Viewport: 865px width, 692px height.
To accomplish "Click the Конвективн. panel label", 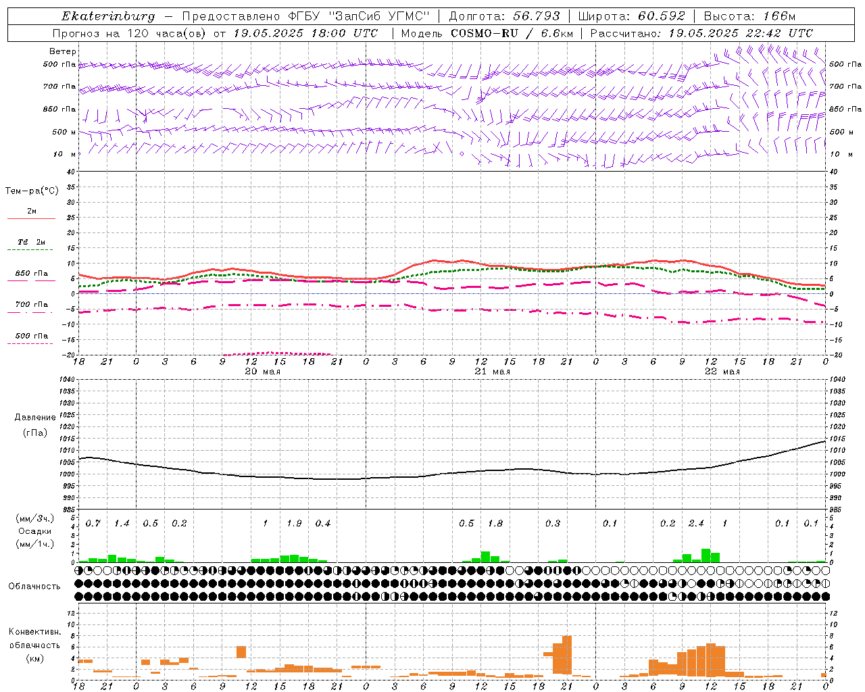I will (x=35, y=632).
